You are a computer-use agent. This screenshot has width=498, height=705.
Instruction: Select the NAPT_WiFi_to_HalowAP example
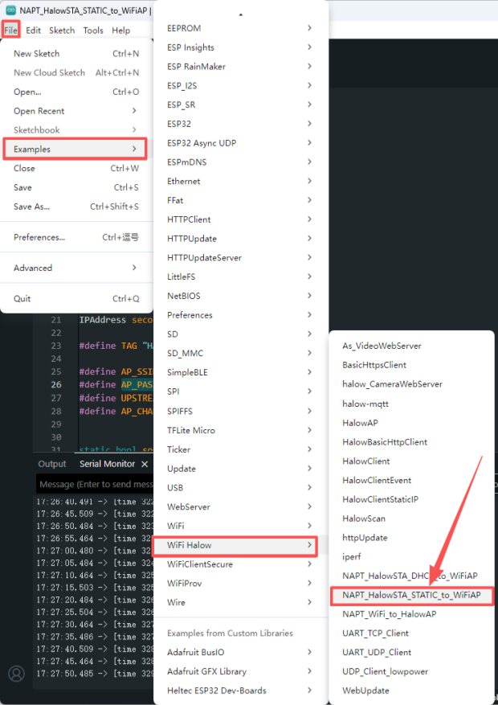411,613
